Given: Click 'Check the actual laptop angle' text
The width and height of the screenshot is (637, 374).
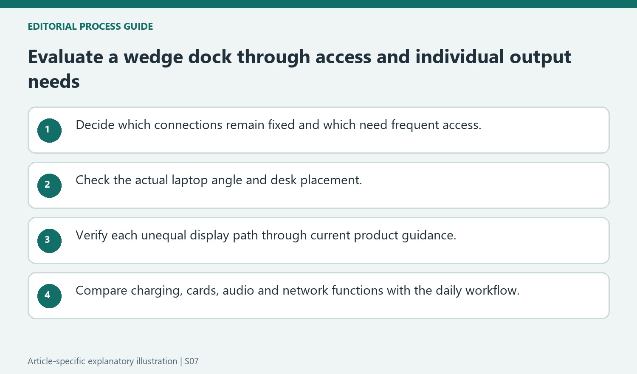Looking at the screenshot, I should coord(219,180).
